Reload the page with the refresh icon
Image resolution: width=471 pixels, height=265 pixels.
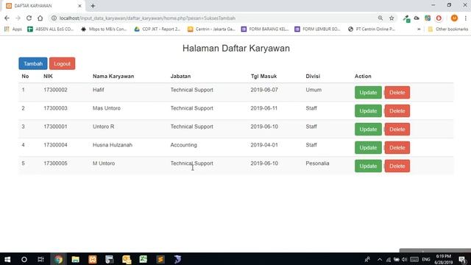tap(29, 18)
